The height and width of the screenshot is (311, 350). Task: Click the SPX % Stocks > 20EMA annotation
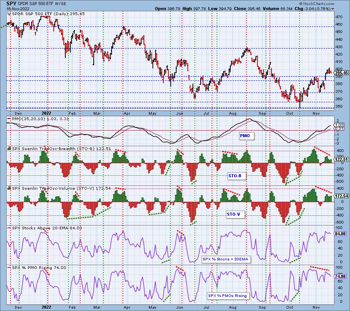click(x=226, y=259)
